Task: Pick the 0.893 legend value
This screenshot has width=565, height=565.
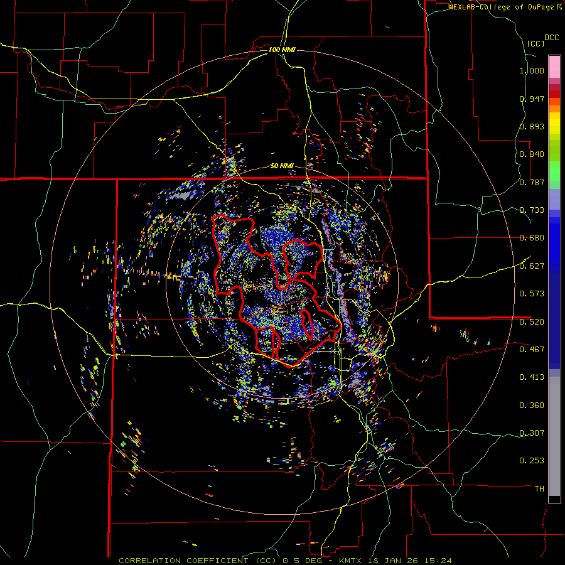Action: click(x=532, y=126)
